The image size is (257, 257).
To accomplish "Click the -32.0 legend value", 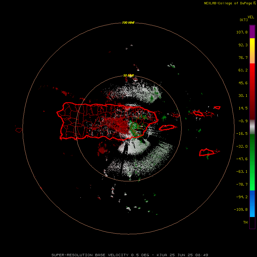I will point(242,146).
